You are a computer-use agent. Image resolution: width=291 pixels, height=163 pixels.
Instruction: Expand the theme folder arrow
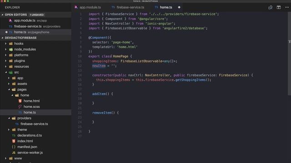9,129
